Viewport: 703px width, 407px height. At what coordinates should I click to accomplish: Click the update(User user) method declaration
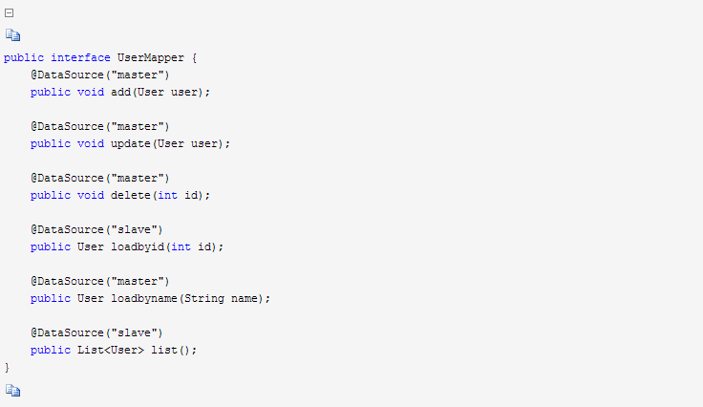pos(130,144)
